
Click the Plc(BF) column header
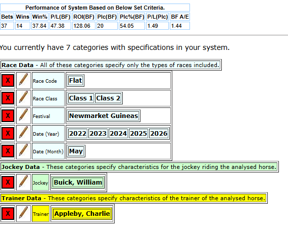[107, 17]
